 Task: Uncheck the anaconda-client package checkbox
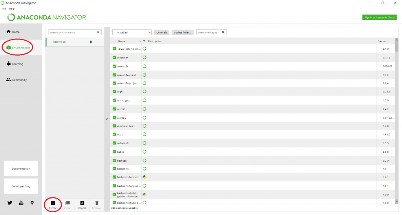click(114, 75)
